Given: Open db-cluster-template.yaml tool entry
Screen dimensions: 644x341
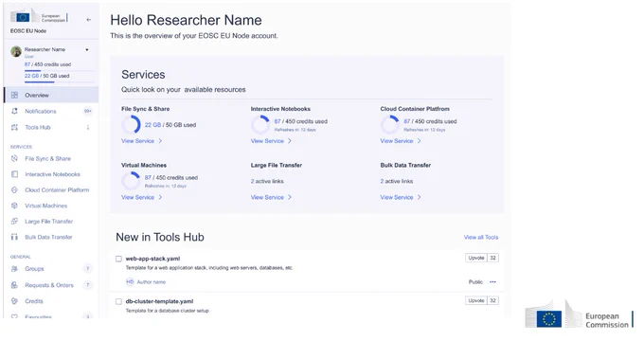Looking at the screenshot, I should coord(159,301).
